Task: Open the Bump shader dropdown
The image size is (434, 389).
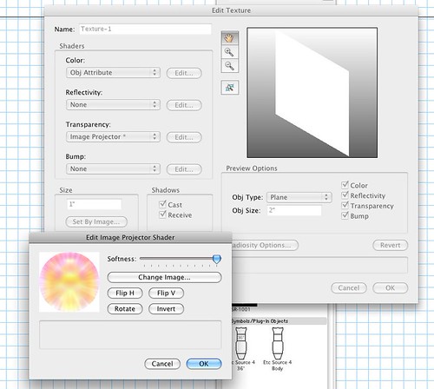Action: click(113, 168)
